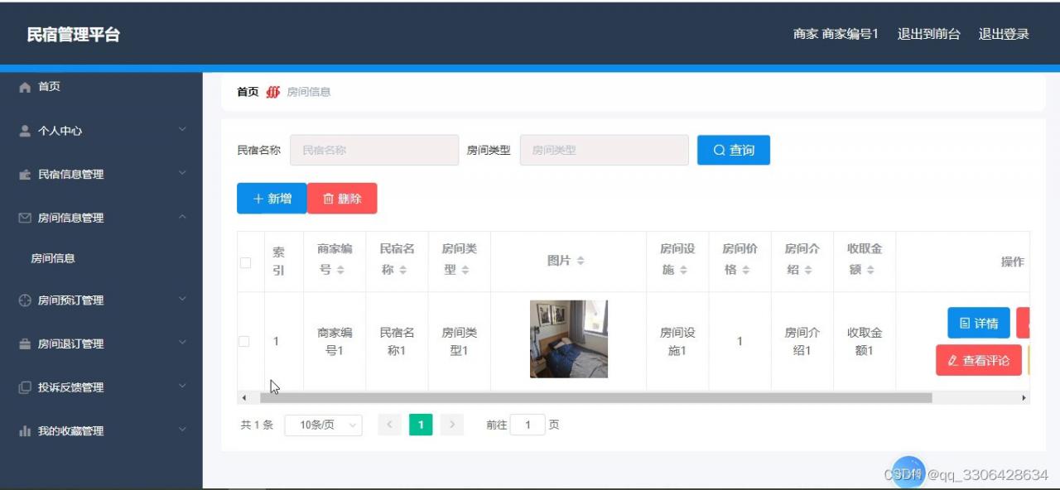Open the 10条/页 page size dropdown

323,425
